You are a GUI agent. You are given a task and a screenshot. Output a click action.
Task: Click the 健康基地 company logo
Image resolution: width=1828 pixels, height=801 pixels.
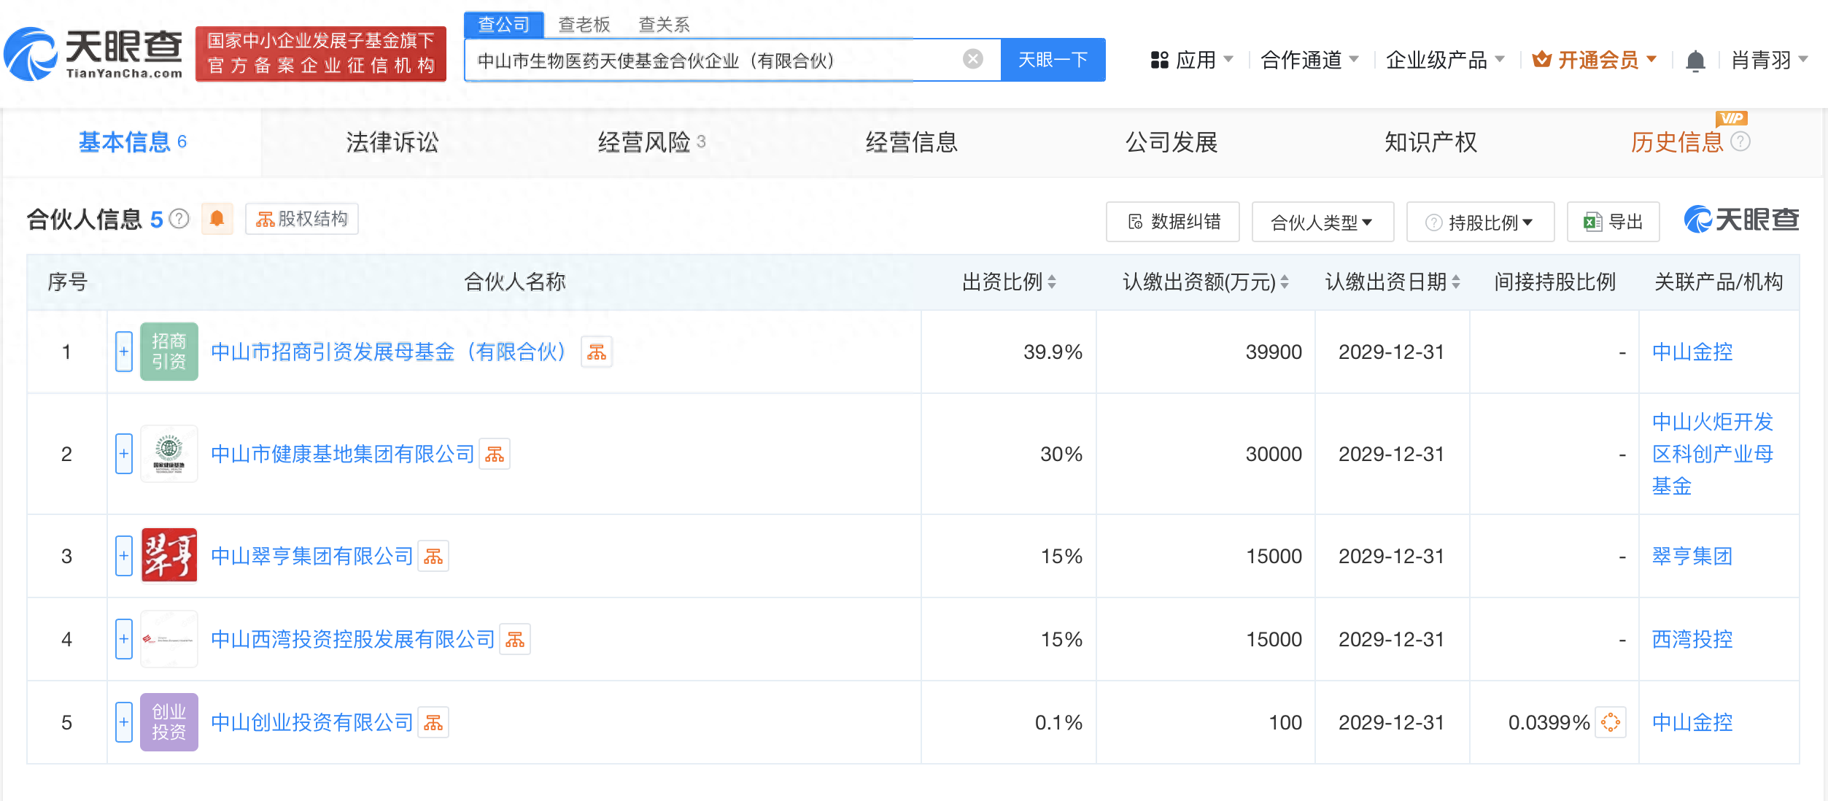pos(169,454)
